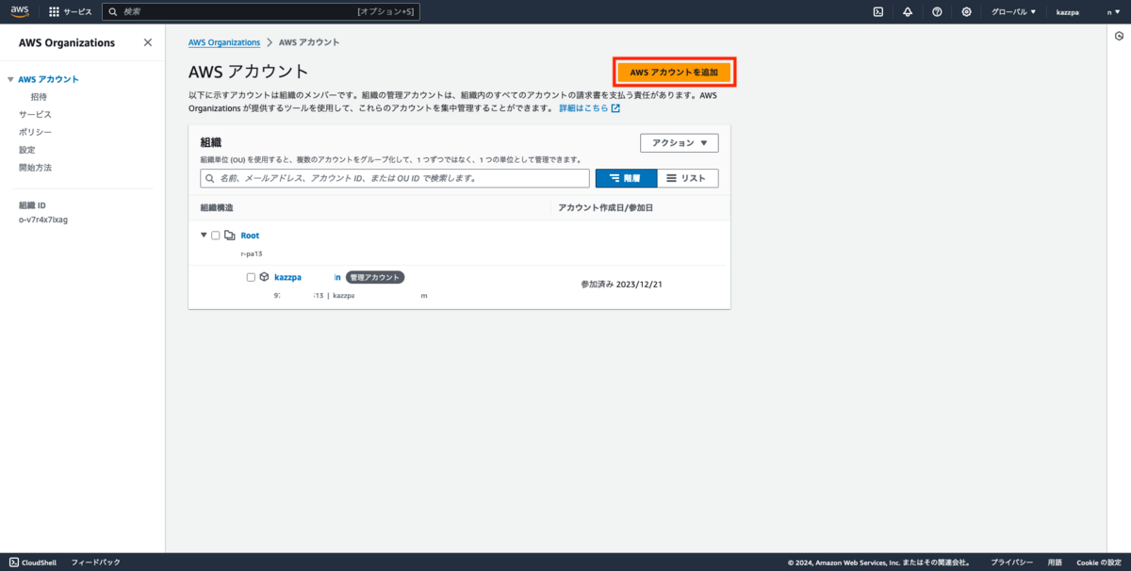Select AWS アカウント in sidebar

pyautogui.click(x=49, y=79)
